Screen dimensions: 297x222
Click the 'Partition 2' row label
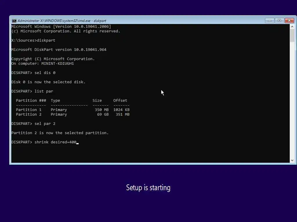[29, 114]
